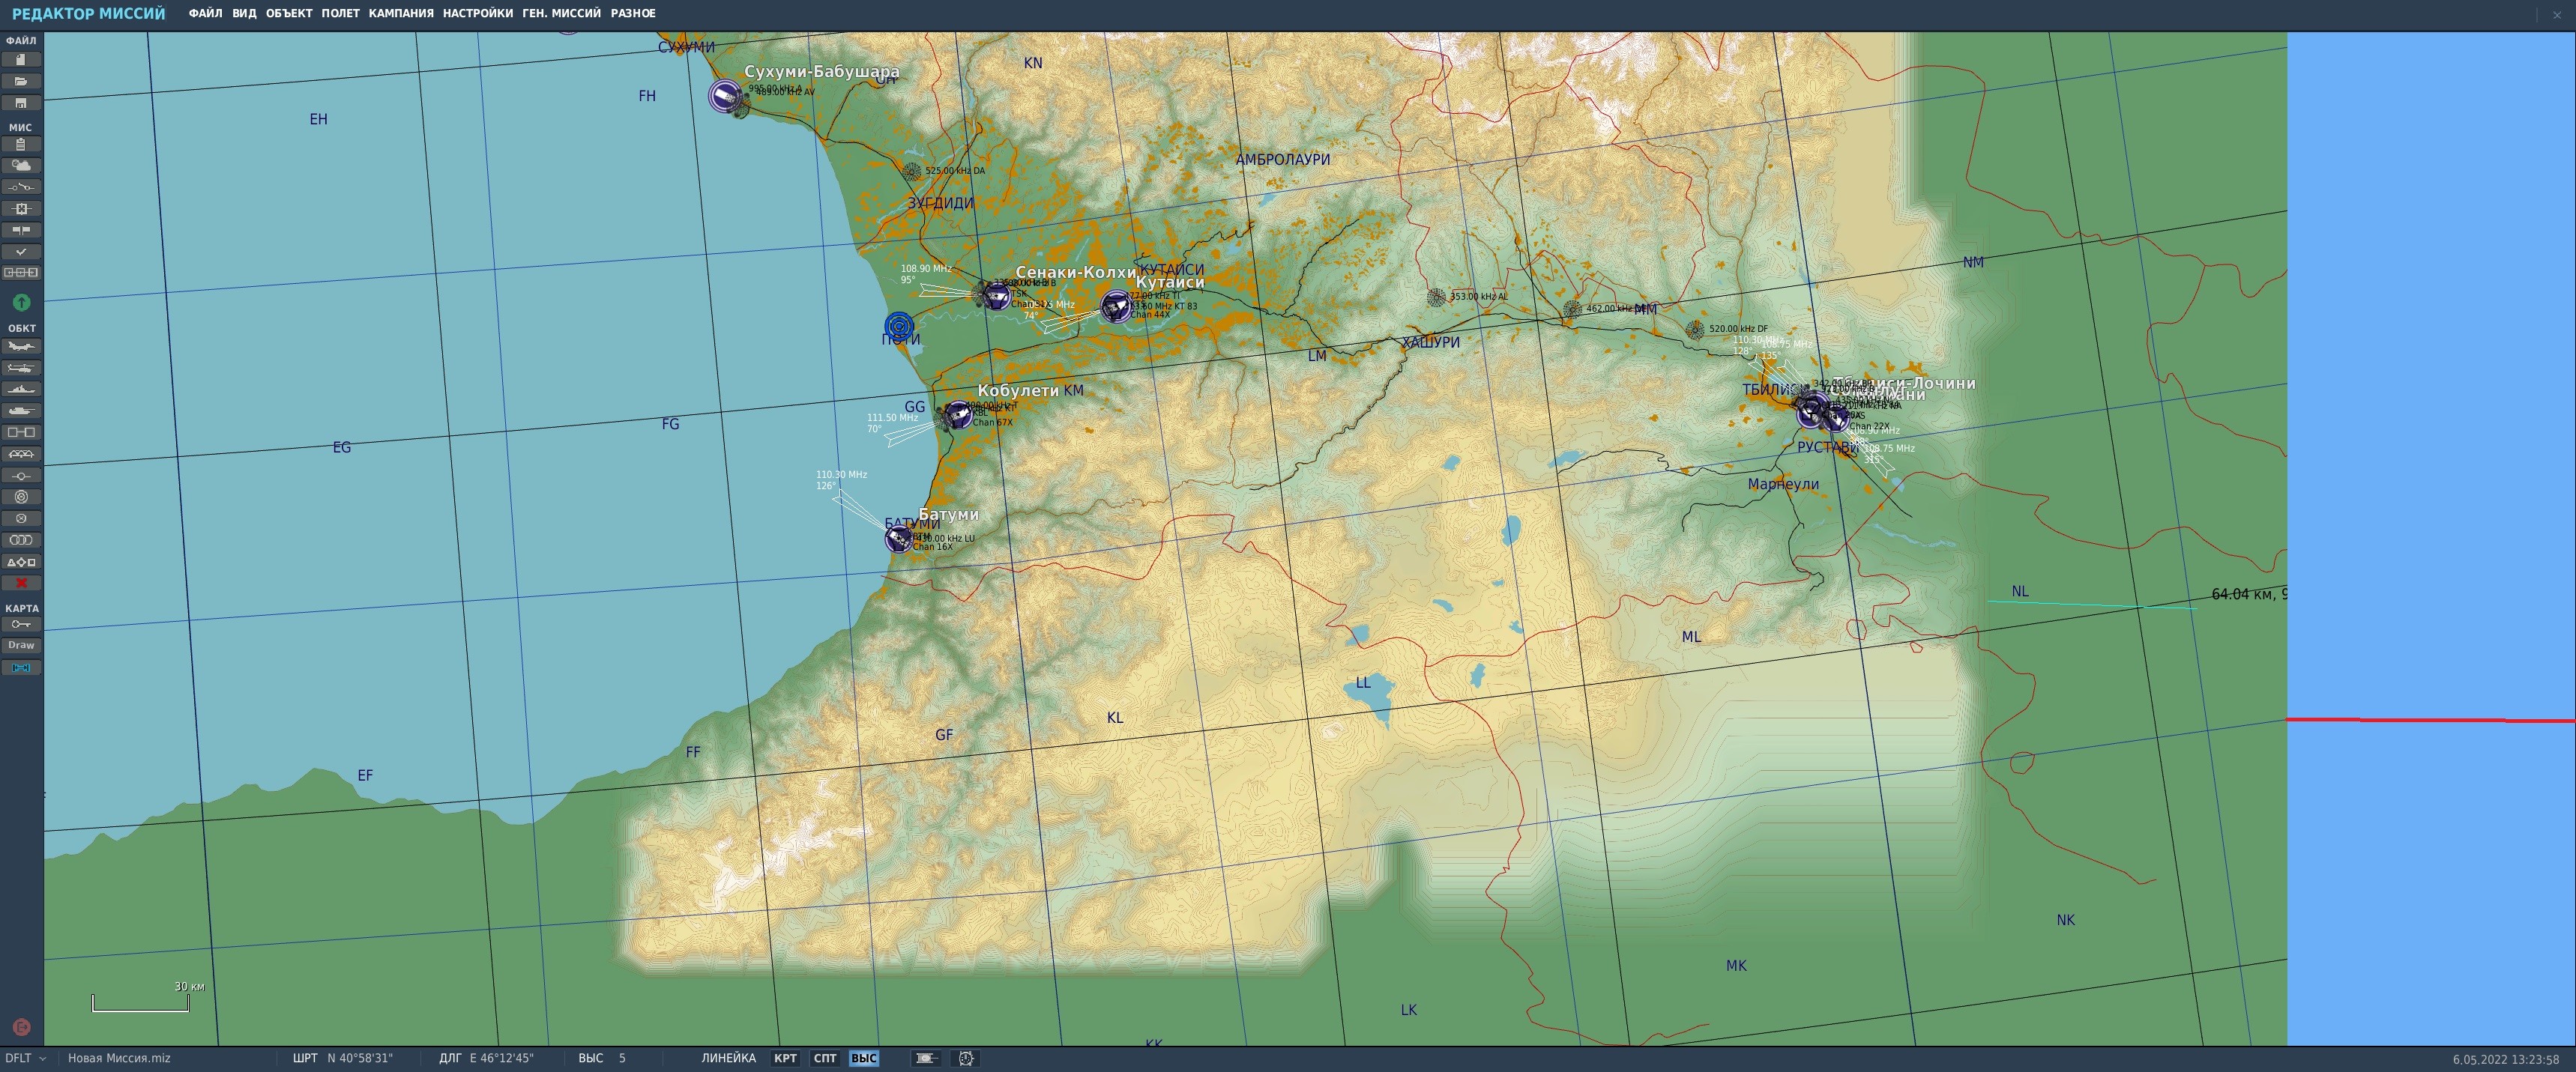The width and height of the screenshot is (2576, 1072).
Task: Select the crossed-circle zone tool
Action: [21, 518]
